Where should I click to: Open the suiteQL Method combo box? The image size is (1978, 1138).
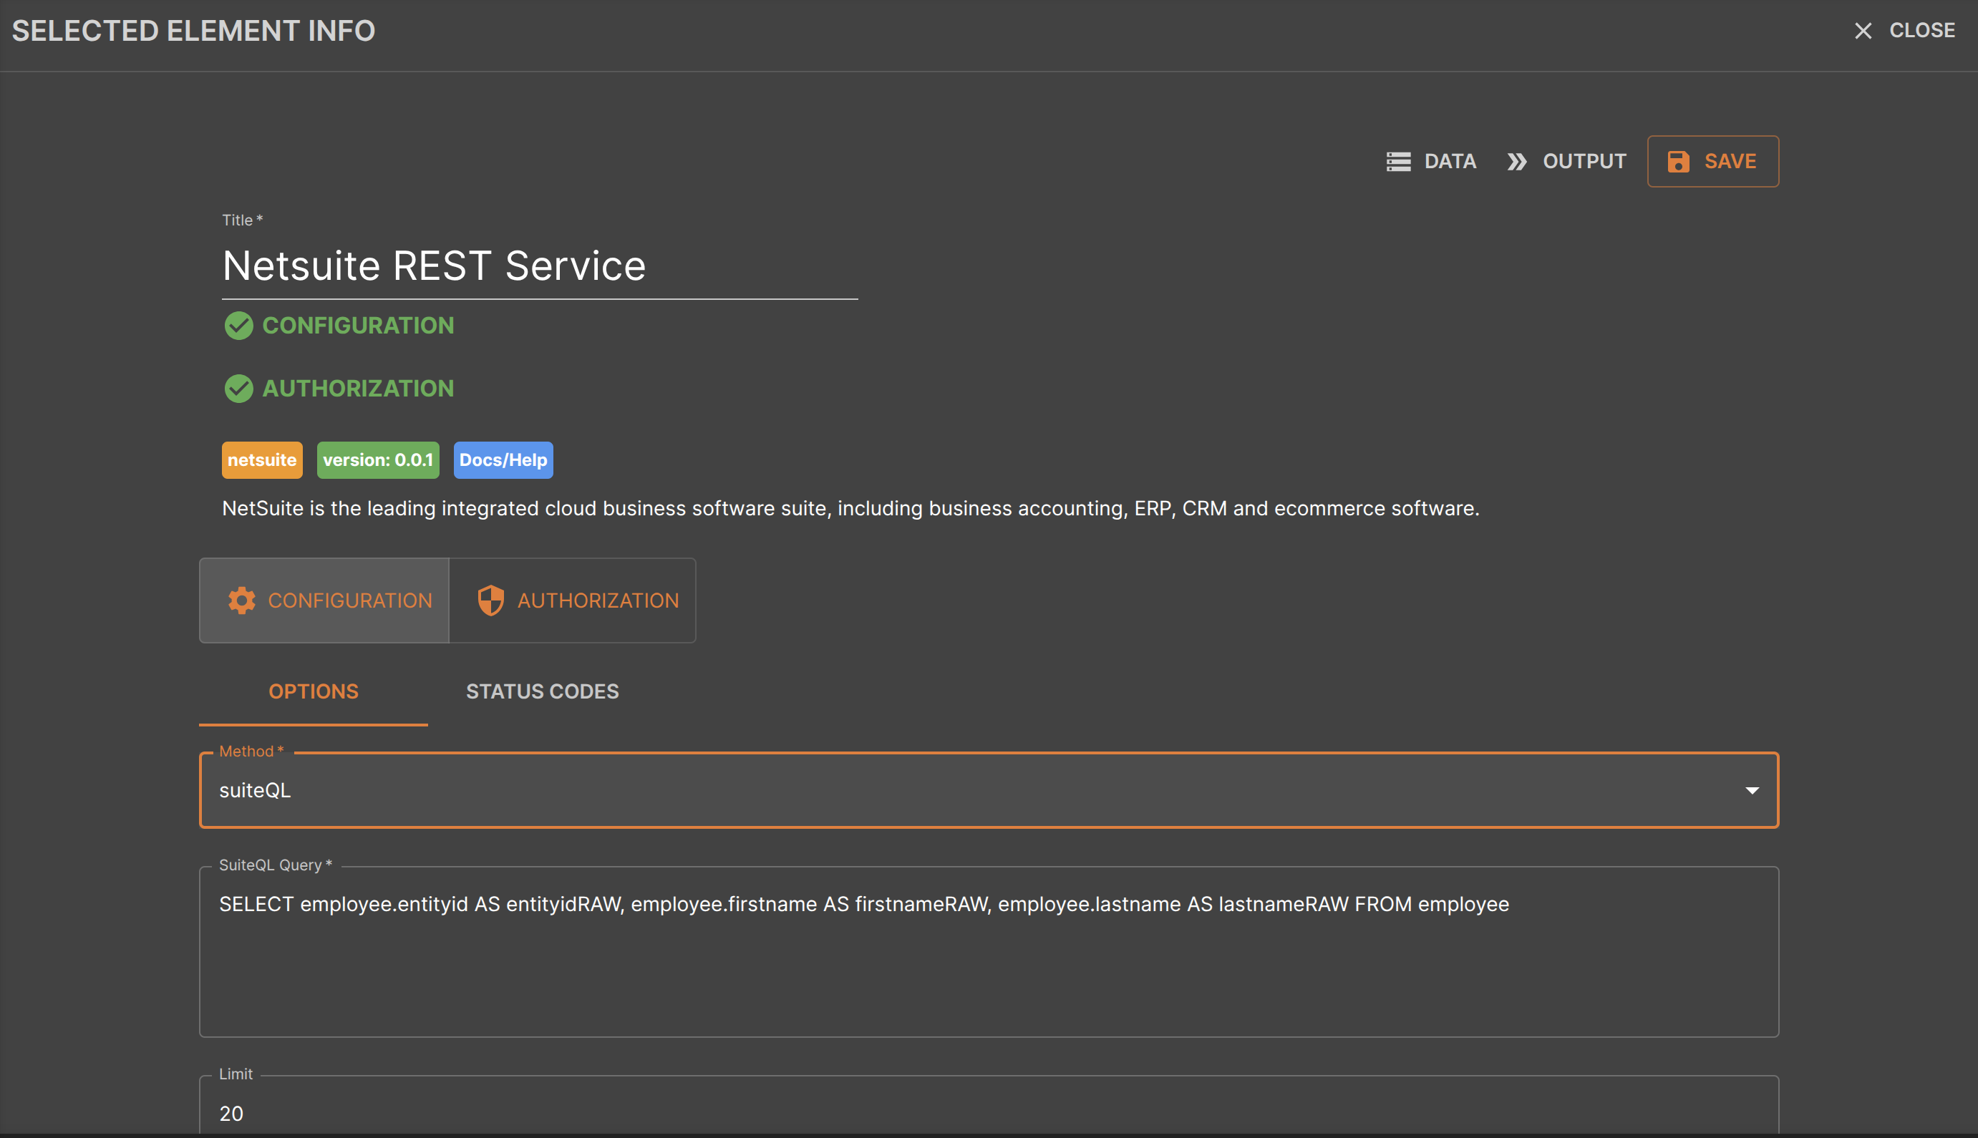point(989,790)
